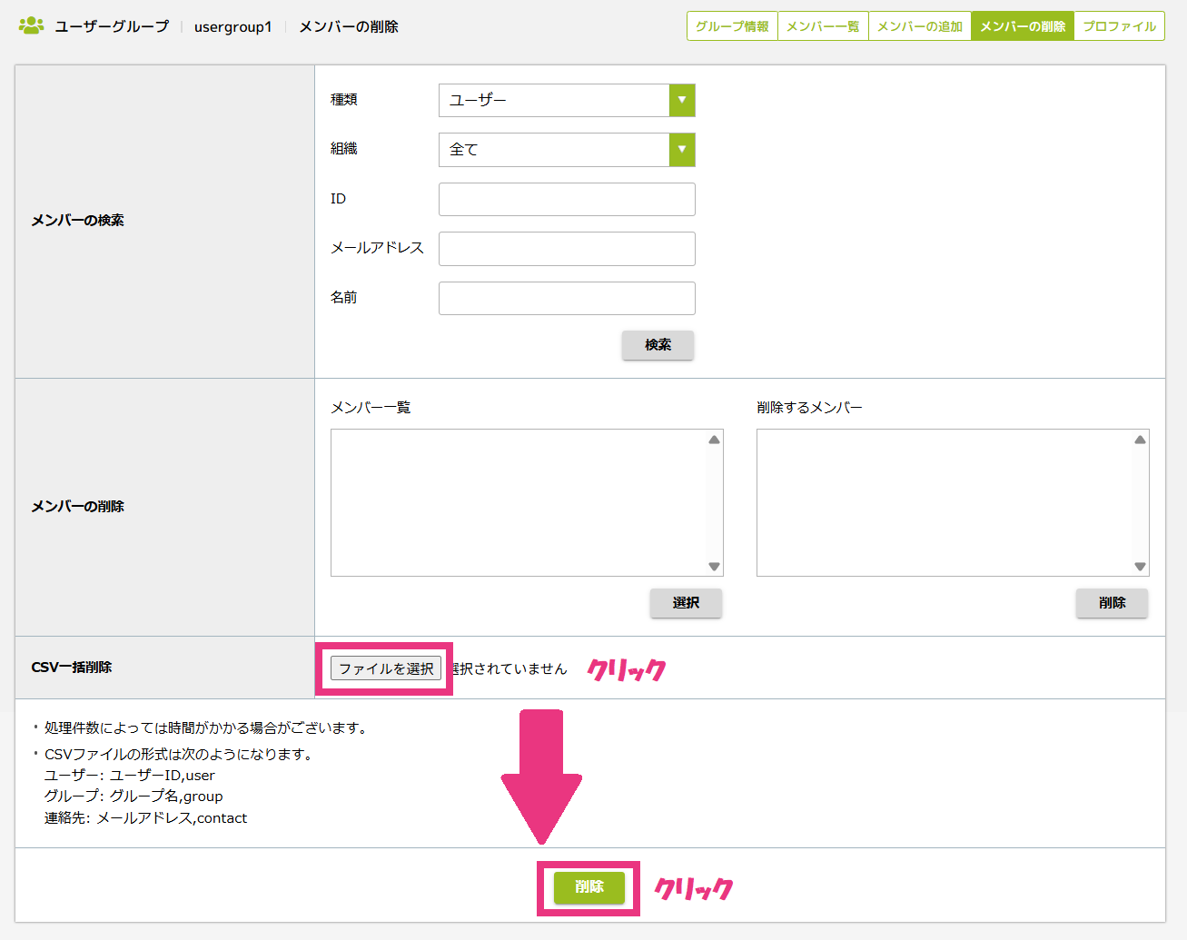Click the gray 削除 button under 削除するメンバー
The width and height of the screenshot is (1187, 940).
coord(1112,603)
